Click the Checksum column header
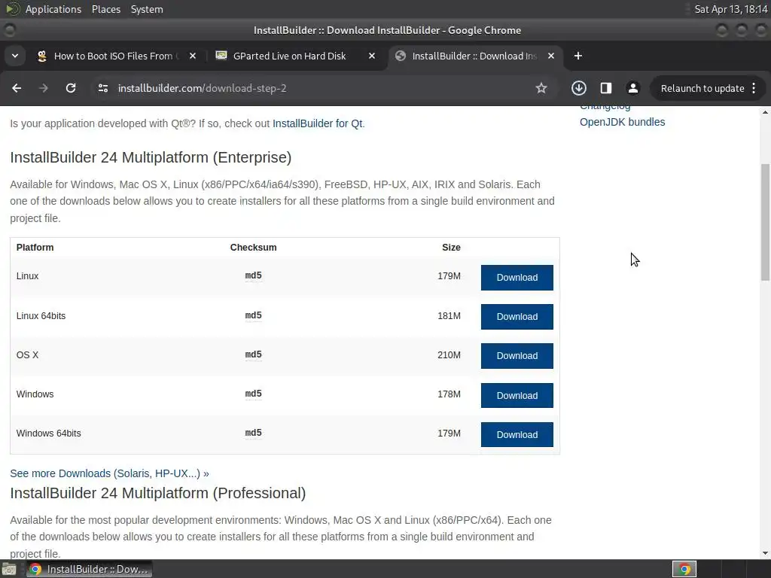The height and width of the screenshot is (578, 771). [x=253, y=247]
